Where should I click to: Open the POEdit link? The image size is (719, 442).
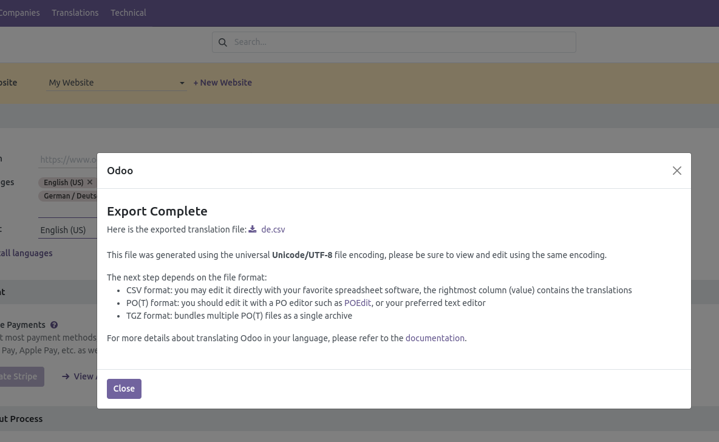(358, 303)
